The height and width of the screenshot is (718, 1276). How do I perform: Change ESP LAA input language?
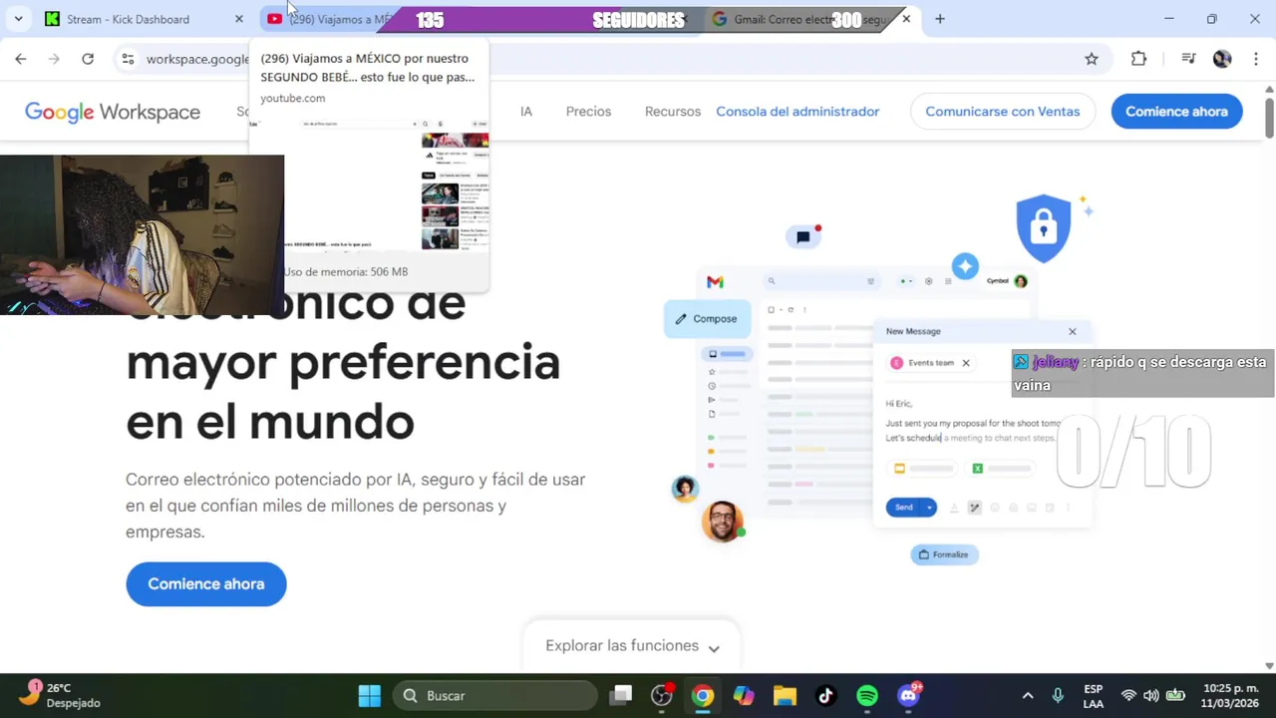[x=1094, y=696]
